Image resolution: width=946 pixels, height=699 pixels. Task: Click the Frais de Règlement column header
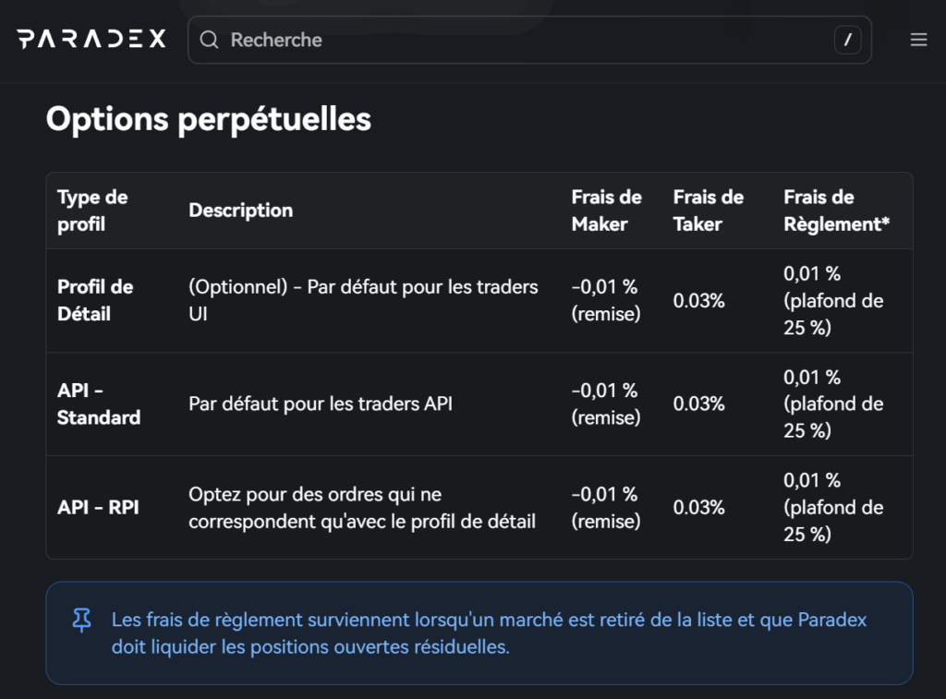coord(836,211)
